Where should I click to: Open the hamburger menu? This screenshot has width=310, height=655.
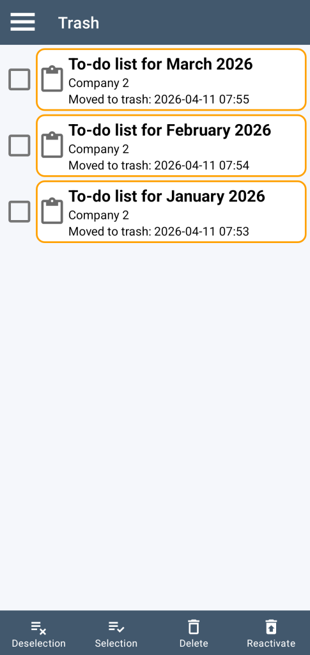(22, 22)
